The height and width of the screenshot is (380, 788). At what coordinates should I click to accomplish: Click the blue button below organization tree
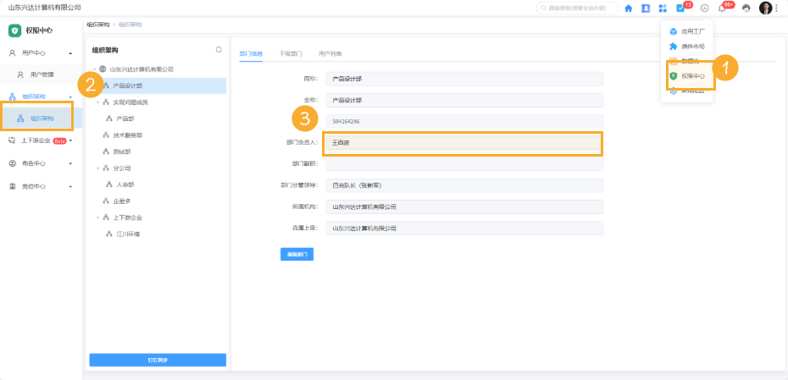tap(158, 361)
